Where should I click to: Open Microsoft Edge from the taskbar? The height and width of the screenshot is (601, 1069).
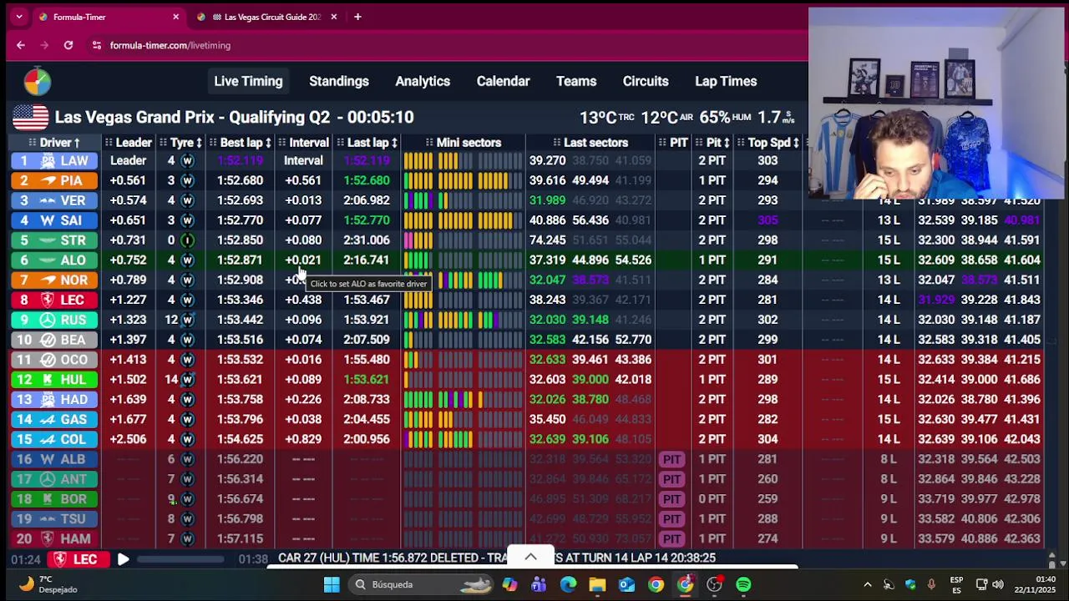click(x=568, y=584)
